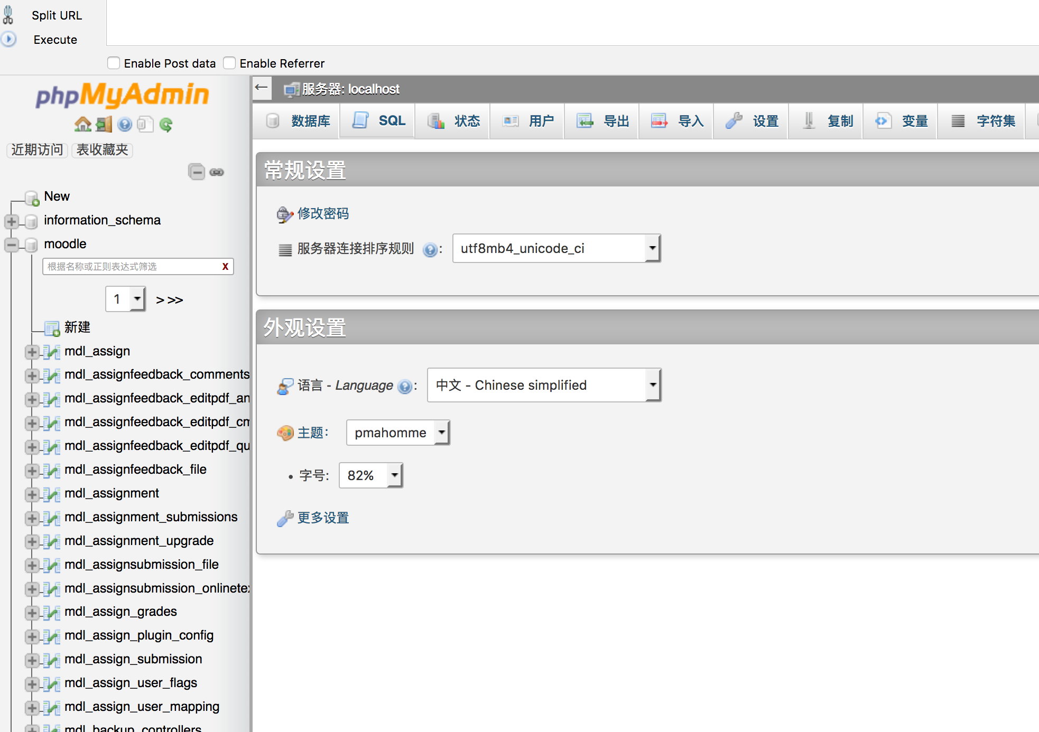Open the page number dropdown in sidebar
The height and width of the screenshot is (732, 1039).
126,299
